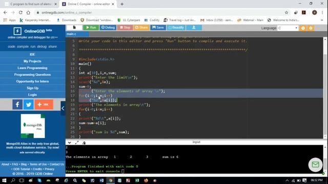
Task: Open Learn Programming in sidebar
Action: (x=32, y=68)
